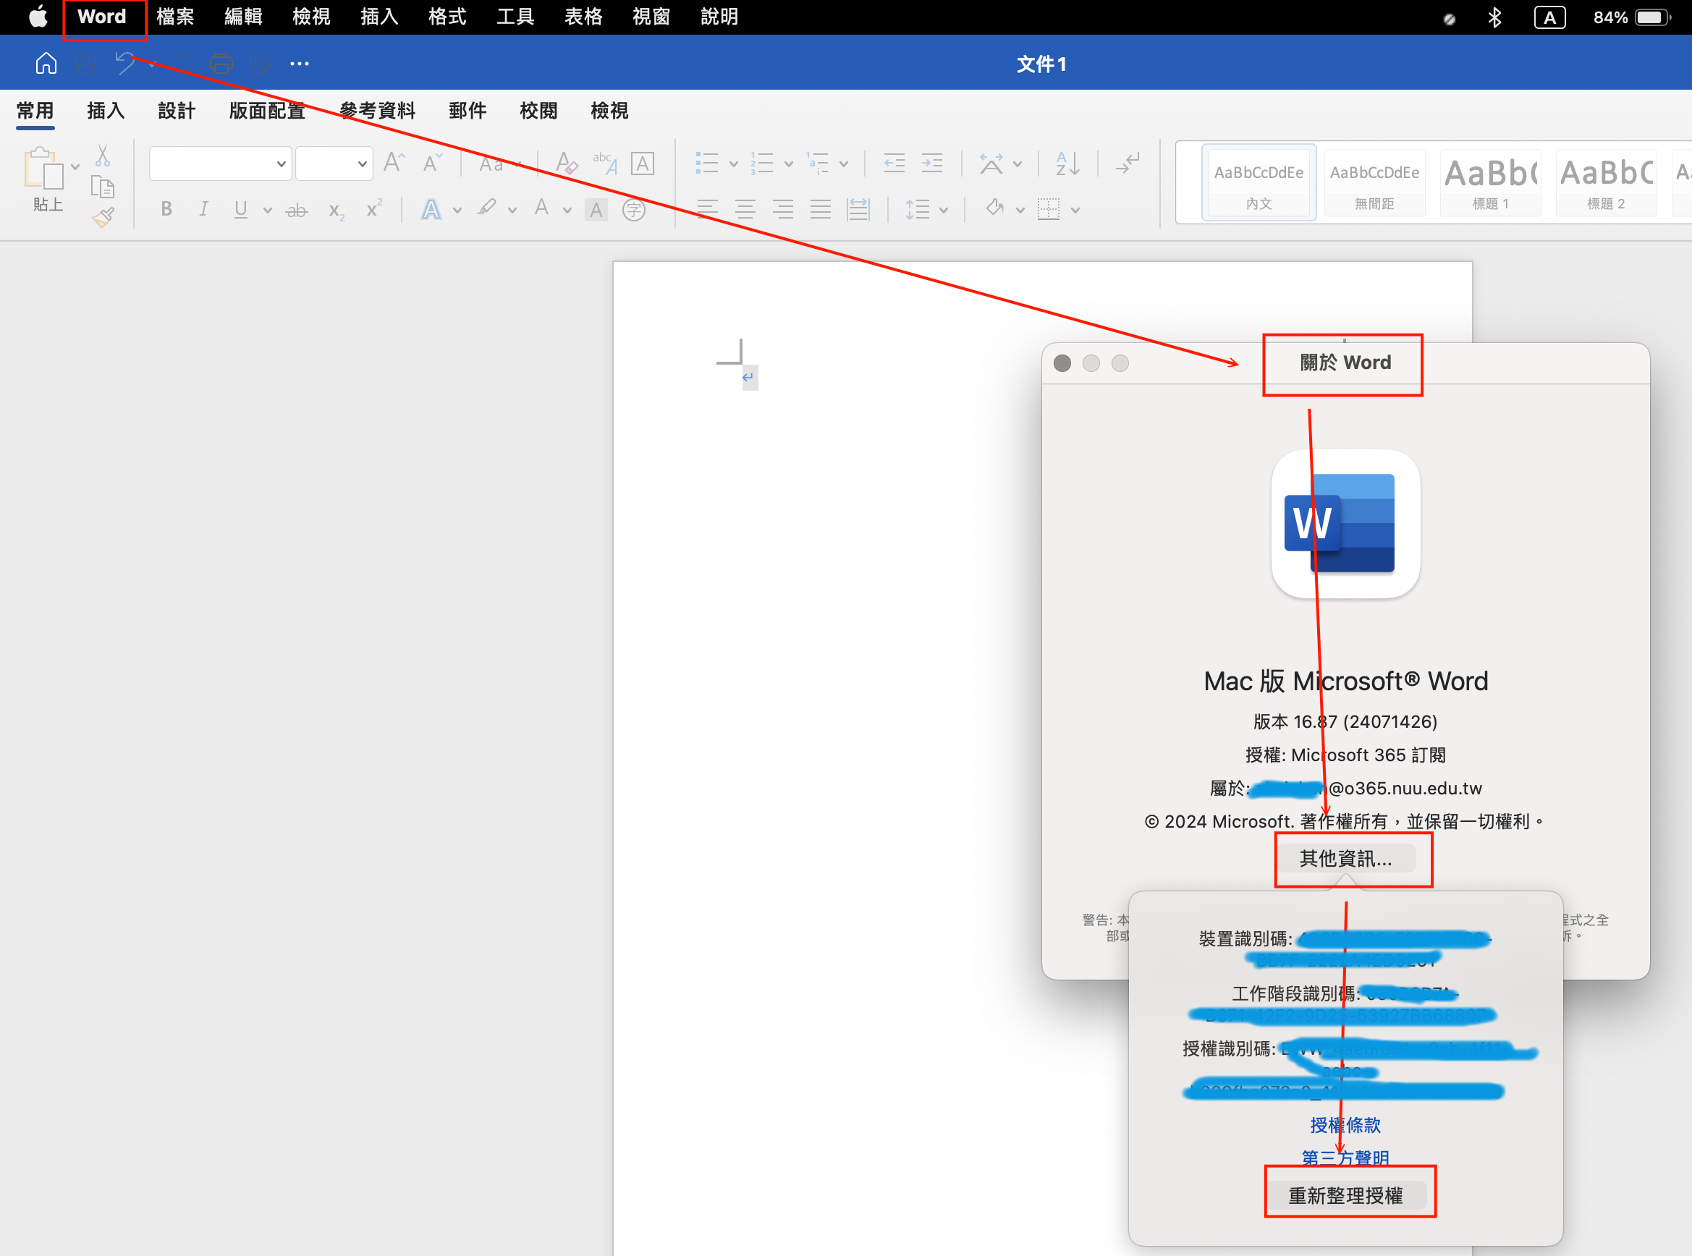Click the 其他資訊... button
The height and width of the screenshot is (1256, 1692).
pyautogui.click(x=1345, y=858)
